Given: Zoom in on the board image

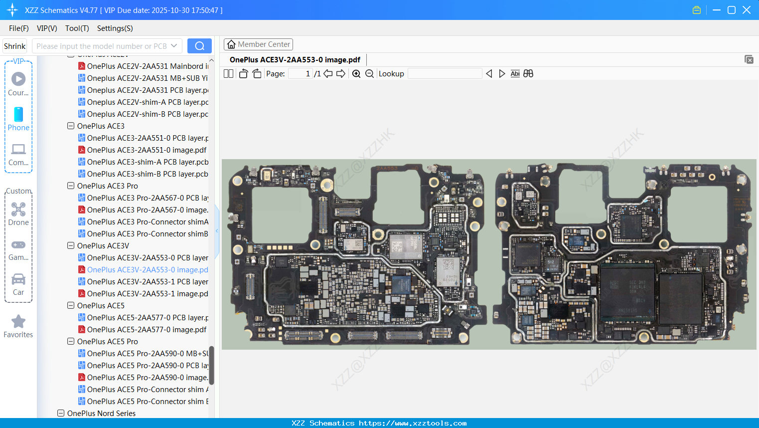Looking at the screenshot, I should pos(356,73).
